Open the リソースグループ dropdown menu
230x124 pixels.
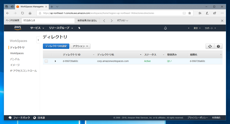click(x=61, y=28)
